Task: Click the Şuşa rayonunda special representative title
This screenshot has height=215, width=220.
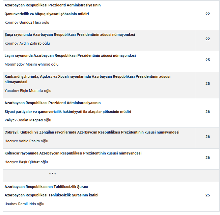Action: 70,35
